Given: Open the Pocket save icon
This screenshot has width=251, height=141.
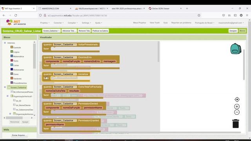Looking at the screenshot, I should [x=224, y=15].
